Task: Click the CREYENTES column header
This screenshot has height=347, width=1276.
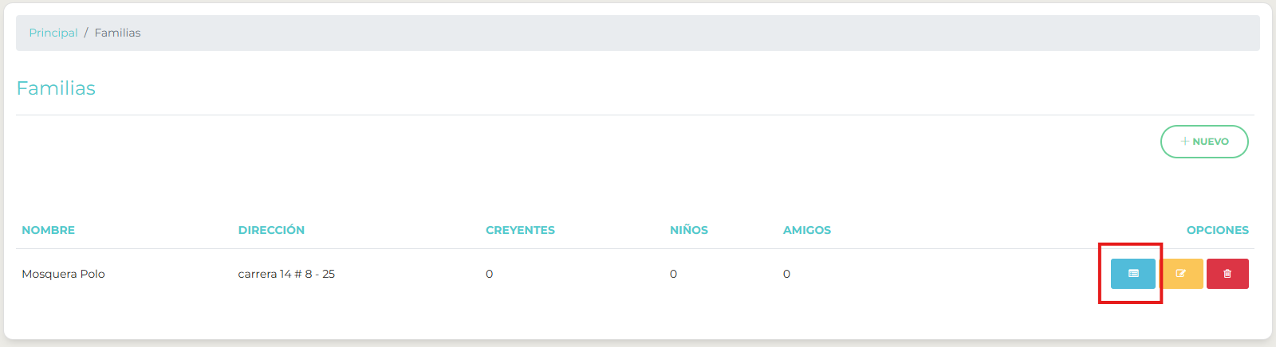Action: (x=520, y=230)
